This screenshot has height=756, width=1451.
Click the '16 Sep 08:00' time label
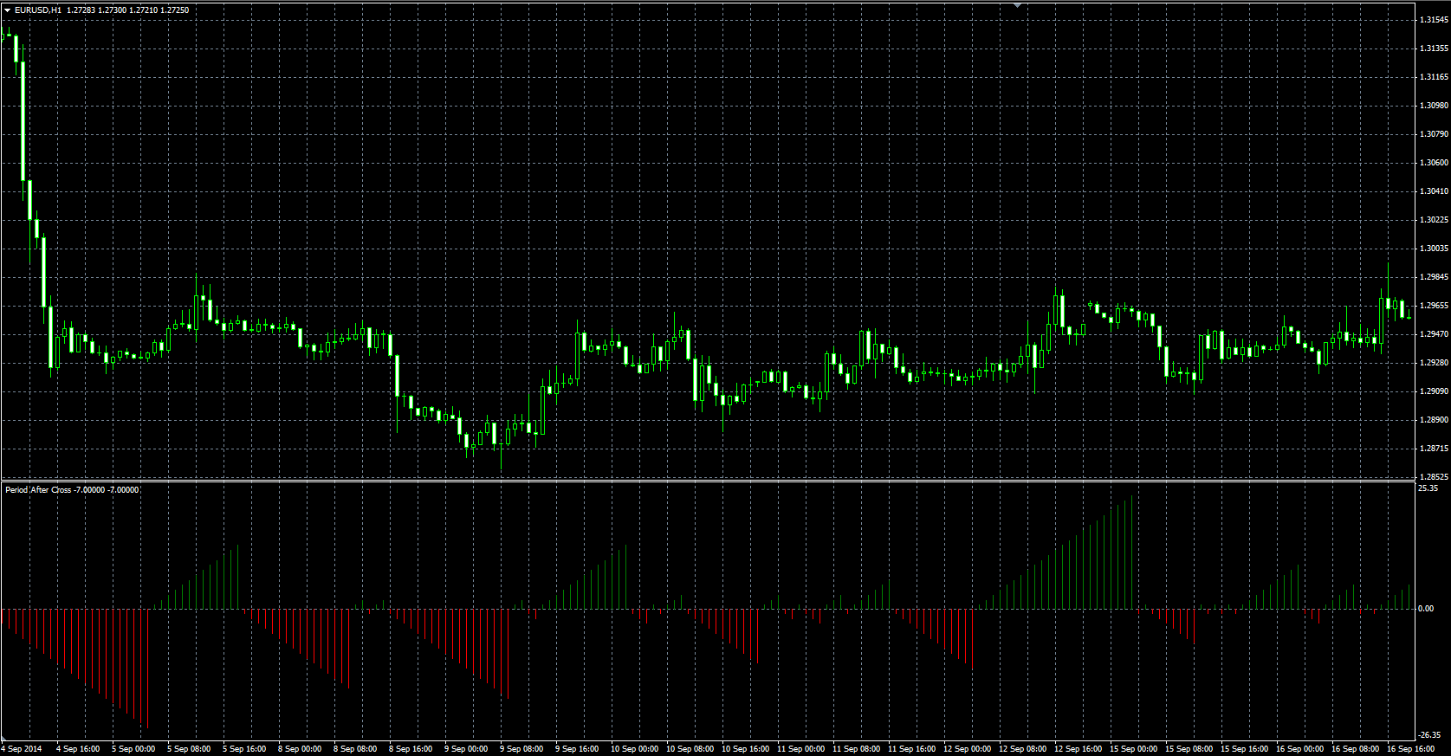(1354, 749)
